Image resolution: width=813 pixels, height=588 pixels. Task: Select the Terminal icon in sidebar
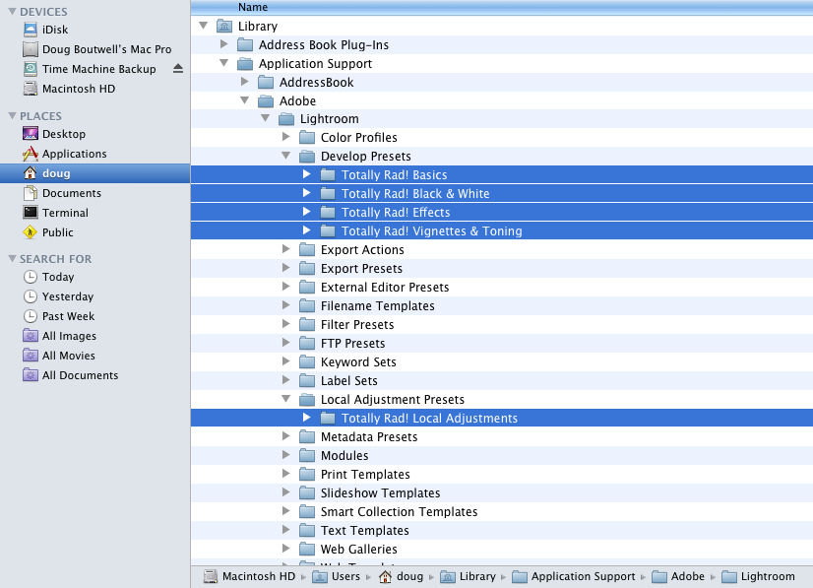[x=31, y=213]
